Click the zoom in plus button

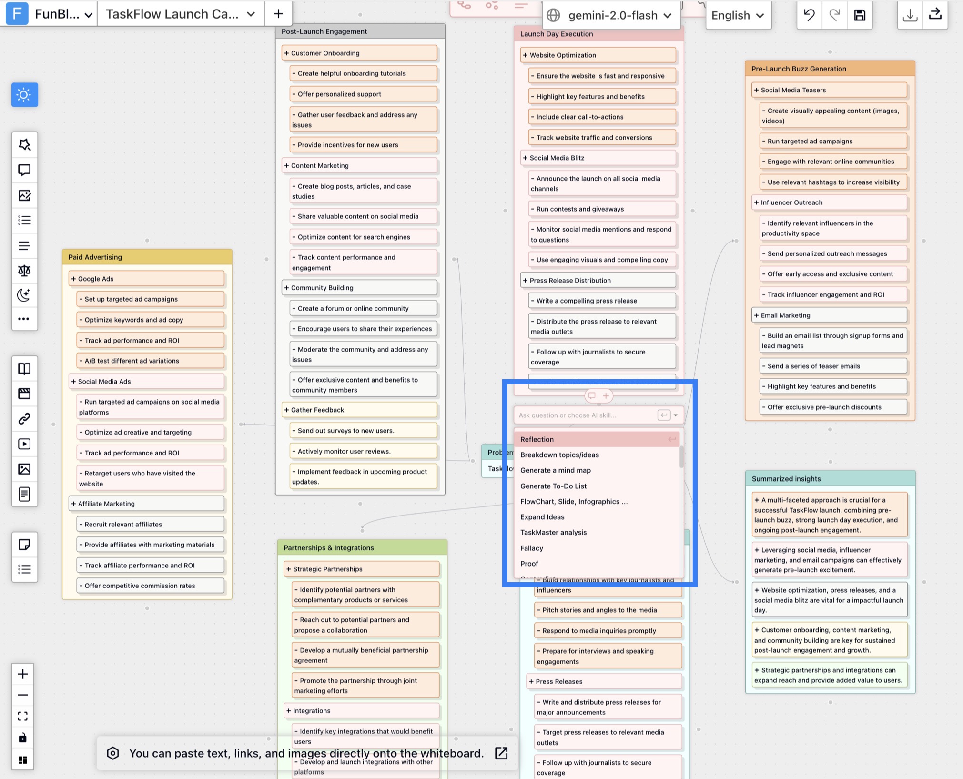pyautogui.click(x=22, y=674)
